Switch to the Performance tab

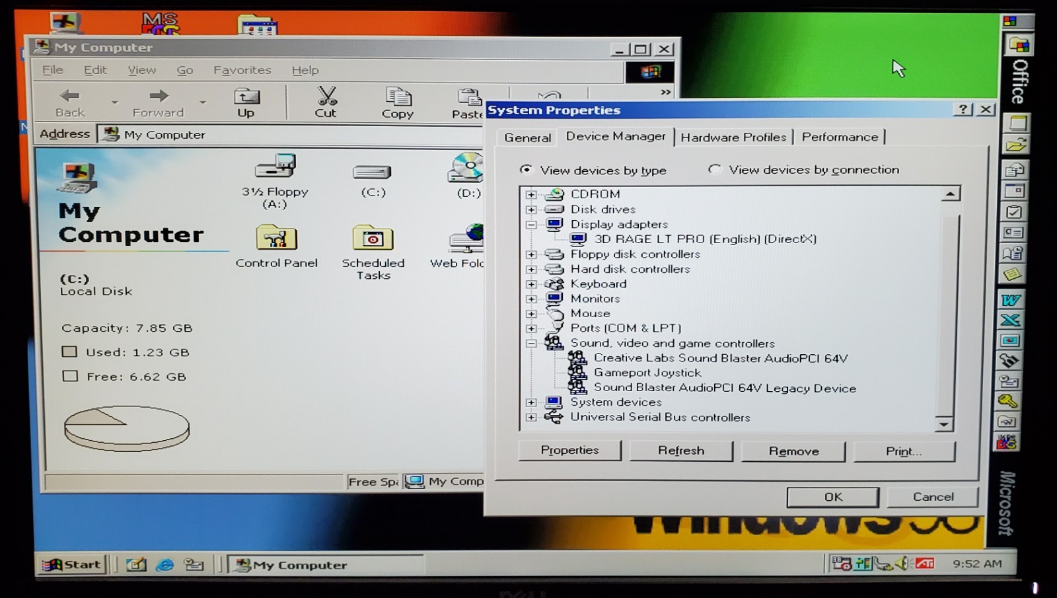(840, 137)
